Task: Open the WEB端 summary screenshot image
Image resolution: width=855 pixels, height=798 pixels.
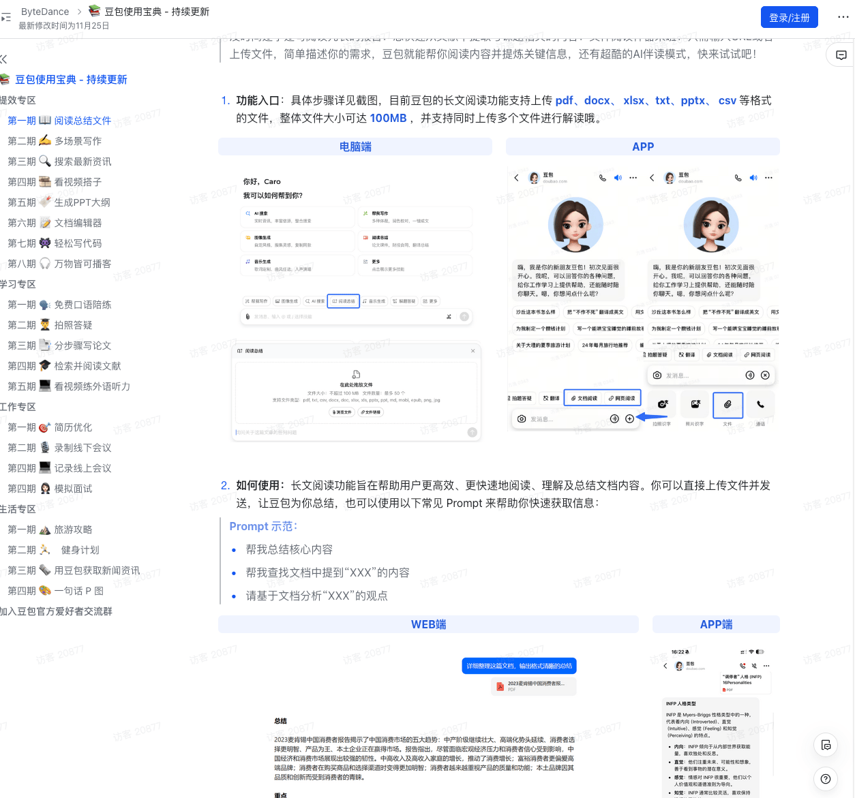Action: pyautogui.click(x=428, y=722)
